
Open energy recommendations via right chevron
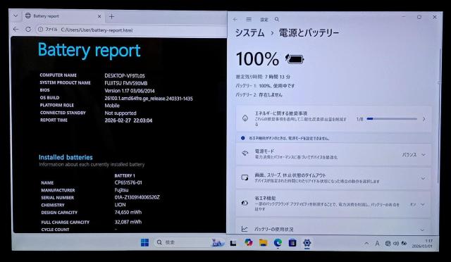pyautogui.click(x=424, y=119)
